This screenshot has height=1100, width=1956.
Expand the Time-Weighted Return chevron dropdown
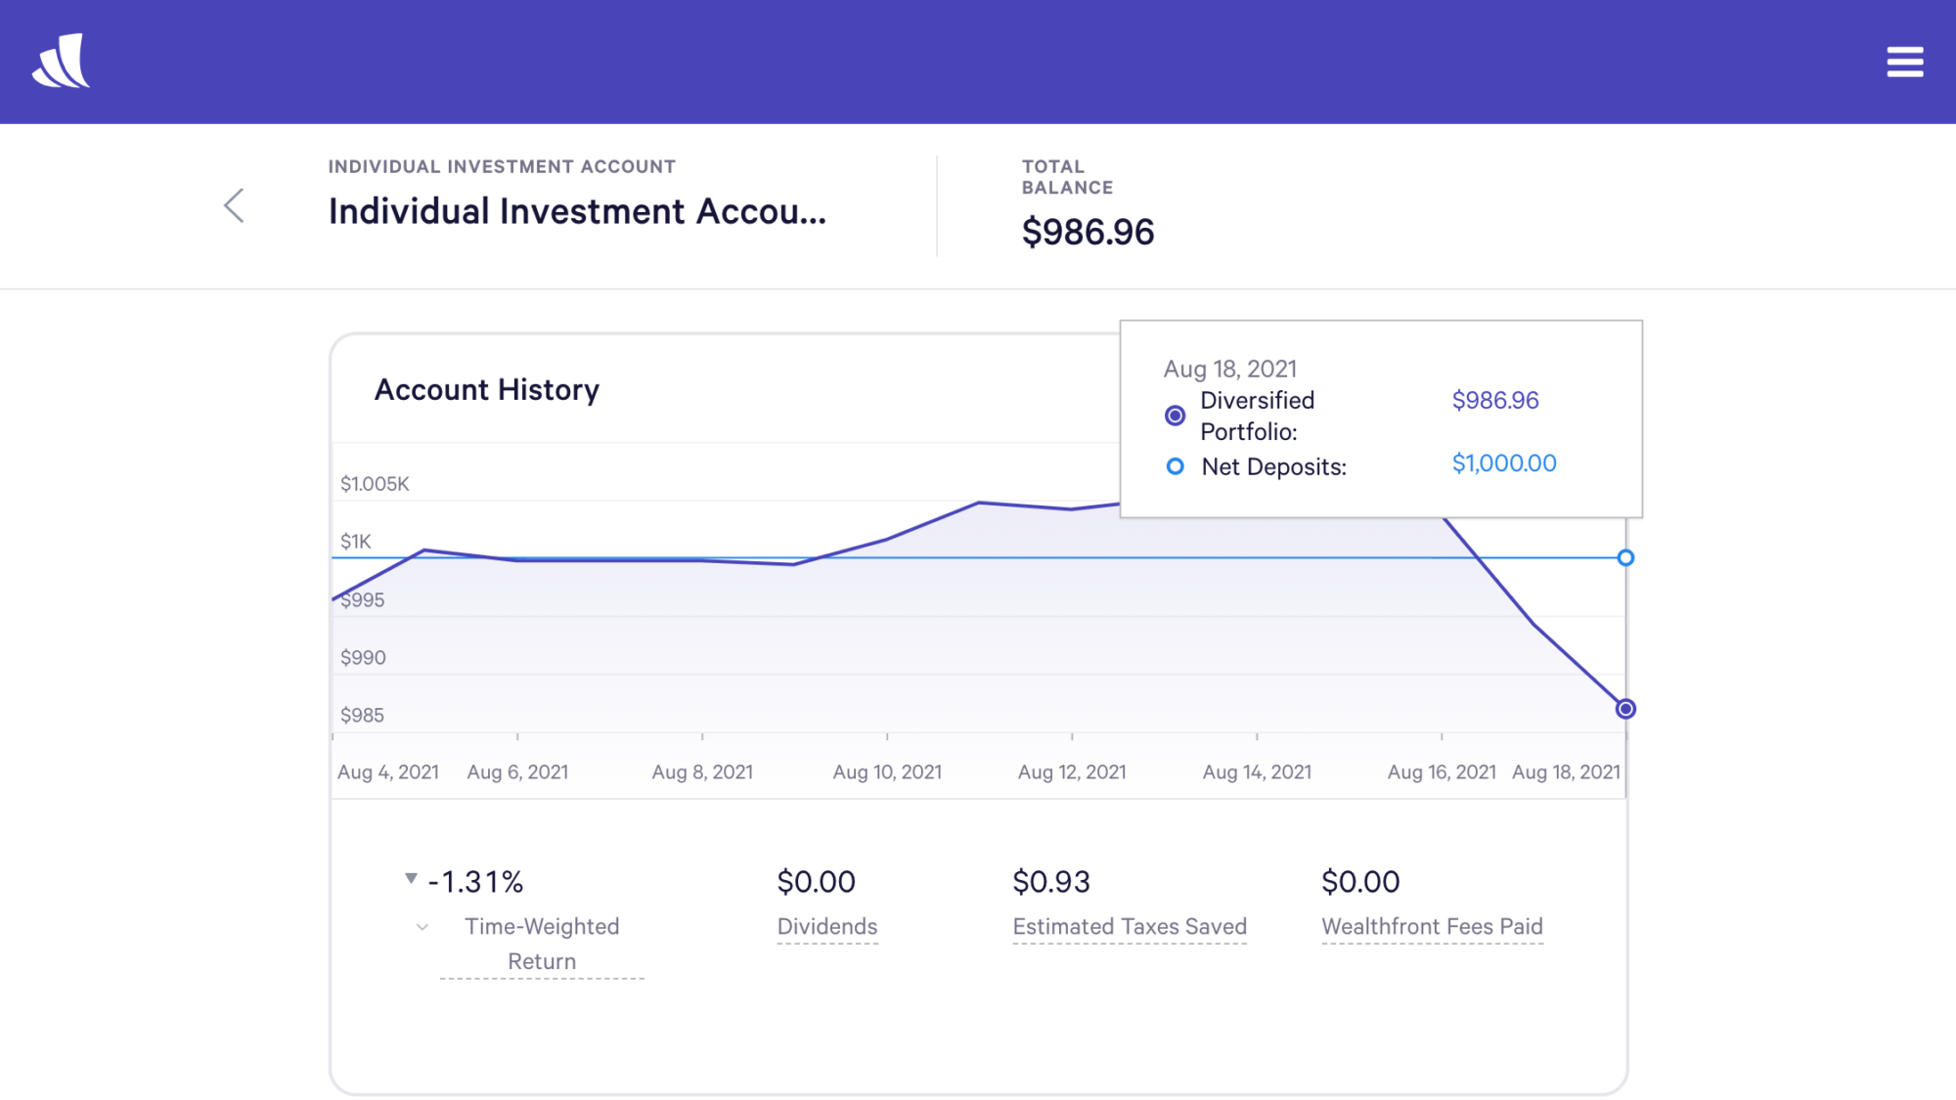(422, 927)
